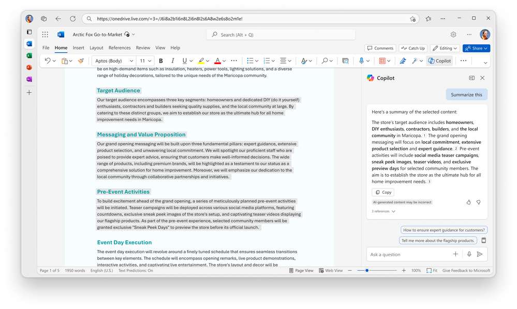The width and height of the screenshot is (517, 309).
Task: Open the Paste options dropdown arrow
Action: [x=71, y=61]
